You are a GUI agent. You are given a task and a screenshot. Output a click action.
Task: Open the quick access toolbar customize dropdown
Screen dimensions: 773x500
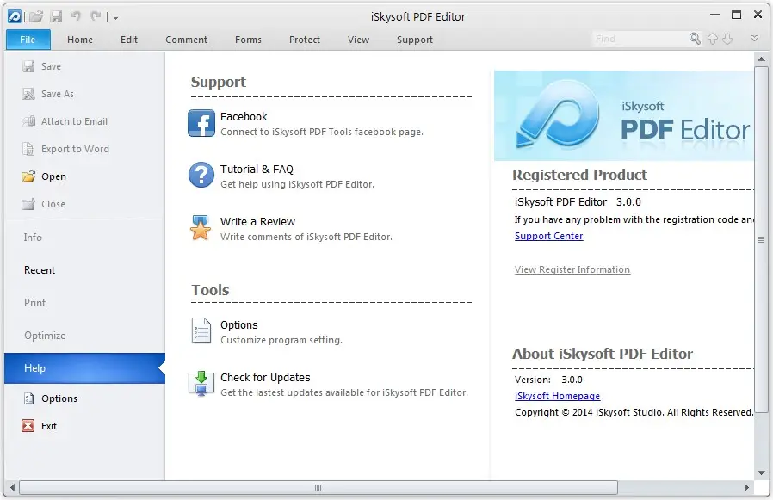(x=115, y=16)
